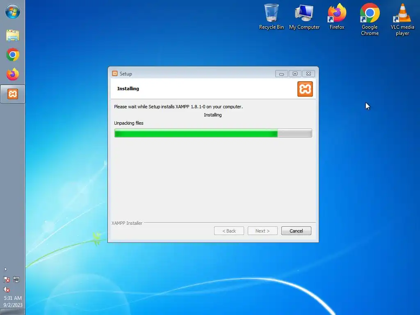Click the "XAMPP Installer" footer label
Screen dimensions: 420x315
point(127,223)
